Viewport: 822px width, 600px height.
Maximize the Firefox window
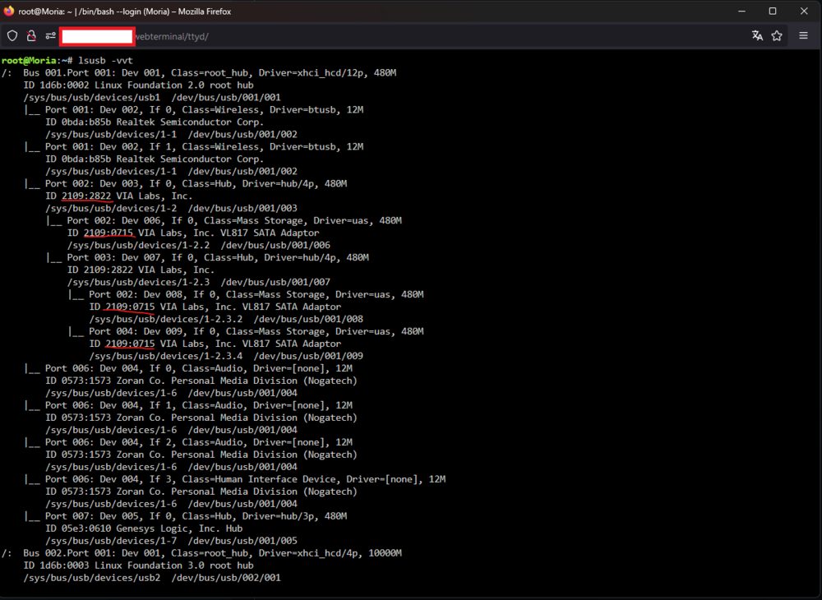773,11
